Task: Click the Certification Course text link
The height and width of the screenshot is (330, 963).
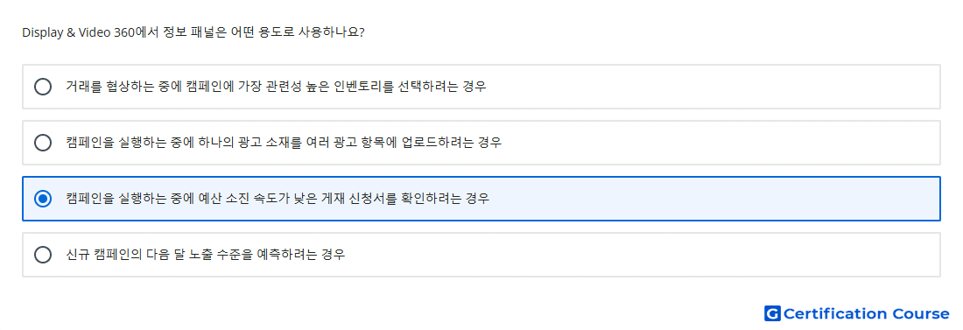Action: [866, 313]
